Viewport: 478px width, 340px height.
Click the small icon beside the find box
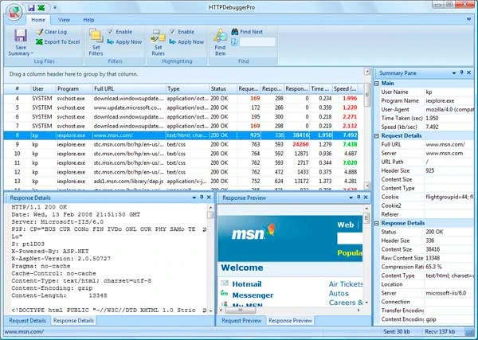(234, 41)
